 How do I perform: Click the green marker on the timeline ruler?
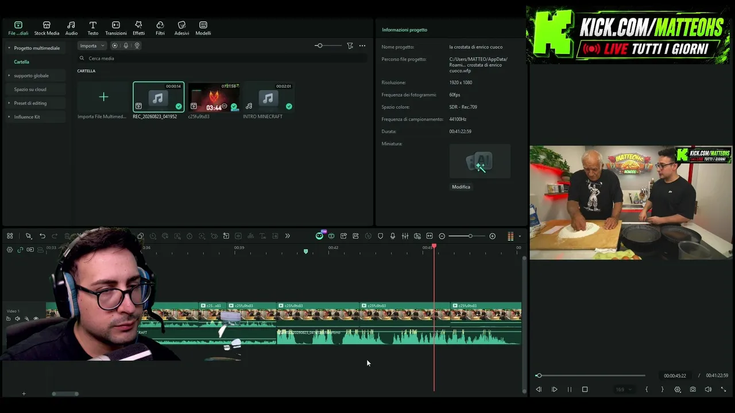(305, 251)
